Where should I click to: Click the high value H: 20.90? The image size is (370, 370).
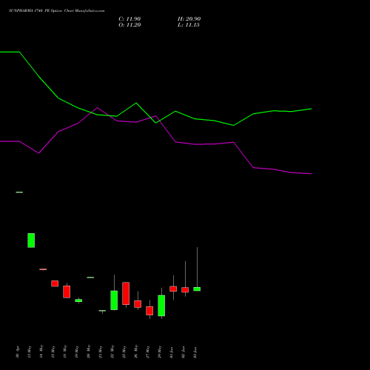click(189, 19)
